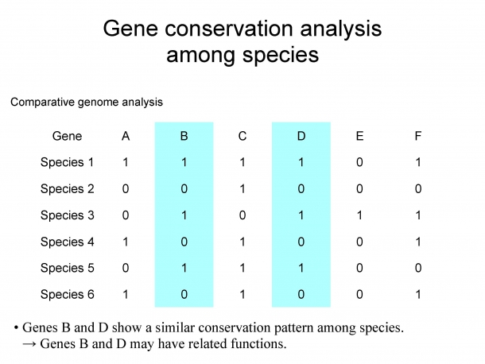Click highlighted column header B

(184, 136)
